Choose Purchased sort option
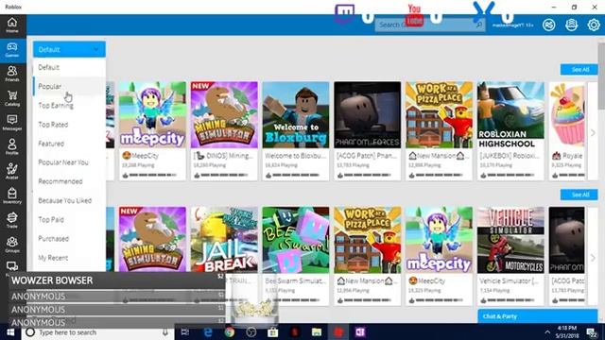This screenshot has width=605, height=340. click(x=69, y=239)
